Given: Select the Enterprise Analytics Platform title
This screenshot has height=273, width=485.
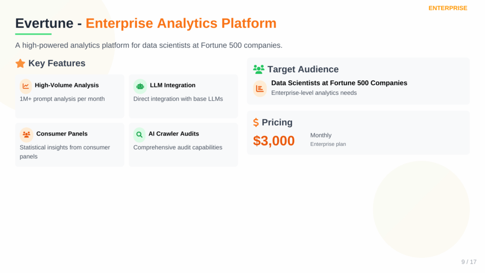Looking at the screenshot, I should (x=181, y=23).
